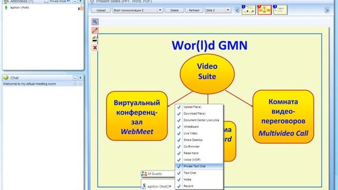Viewport: 338px width, 190px height.
Task: Click the Private Mode info icon
Action: point(69,1)
